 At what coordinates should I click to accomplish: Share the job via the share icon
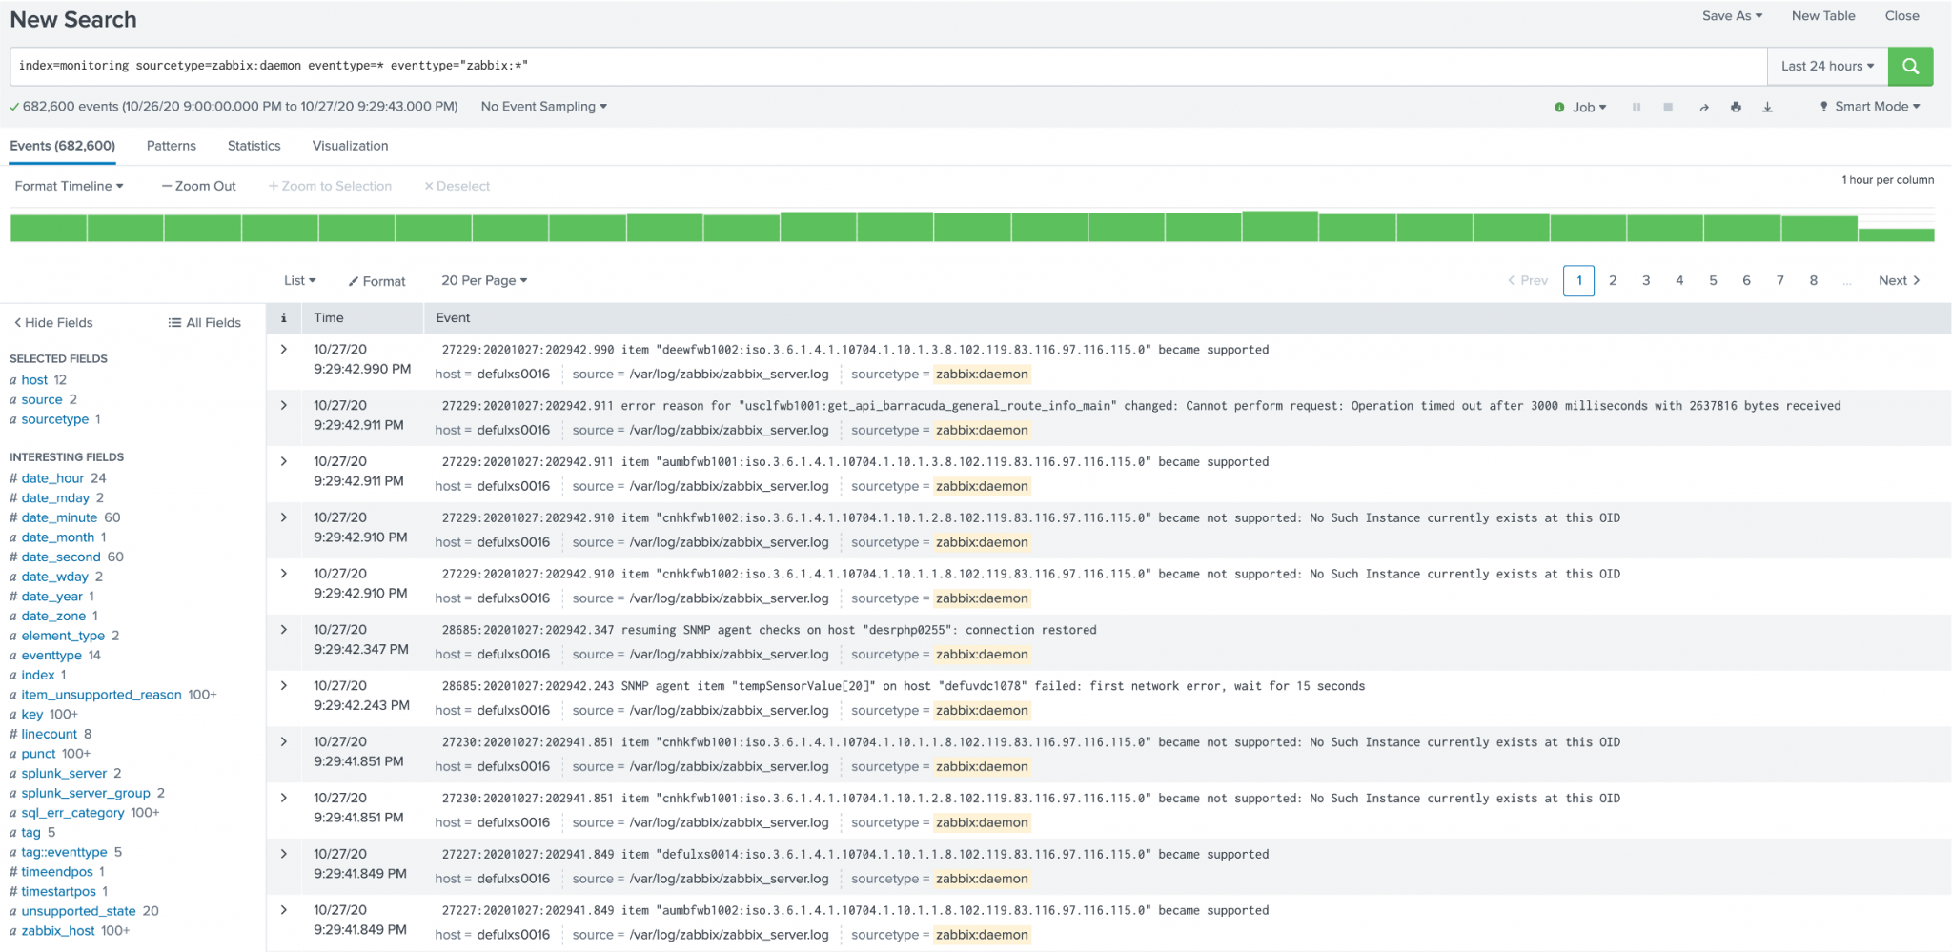click(x=1703, y=107)
